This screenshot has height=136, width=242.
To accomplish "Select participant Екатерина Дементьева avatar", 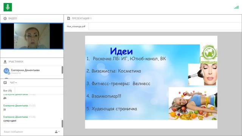I will [x=6, y=71].
